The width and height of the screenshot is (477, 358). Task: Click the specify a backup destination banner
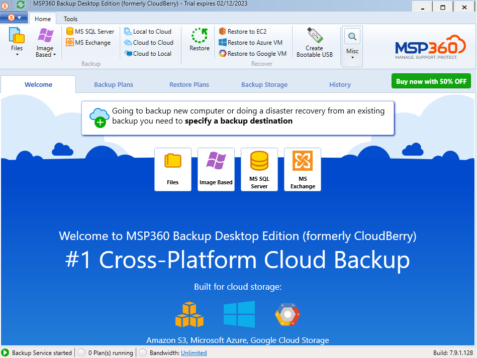coord(238,117)
